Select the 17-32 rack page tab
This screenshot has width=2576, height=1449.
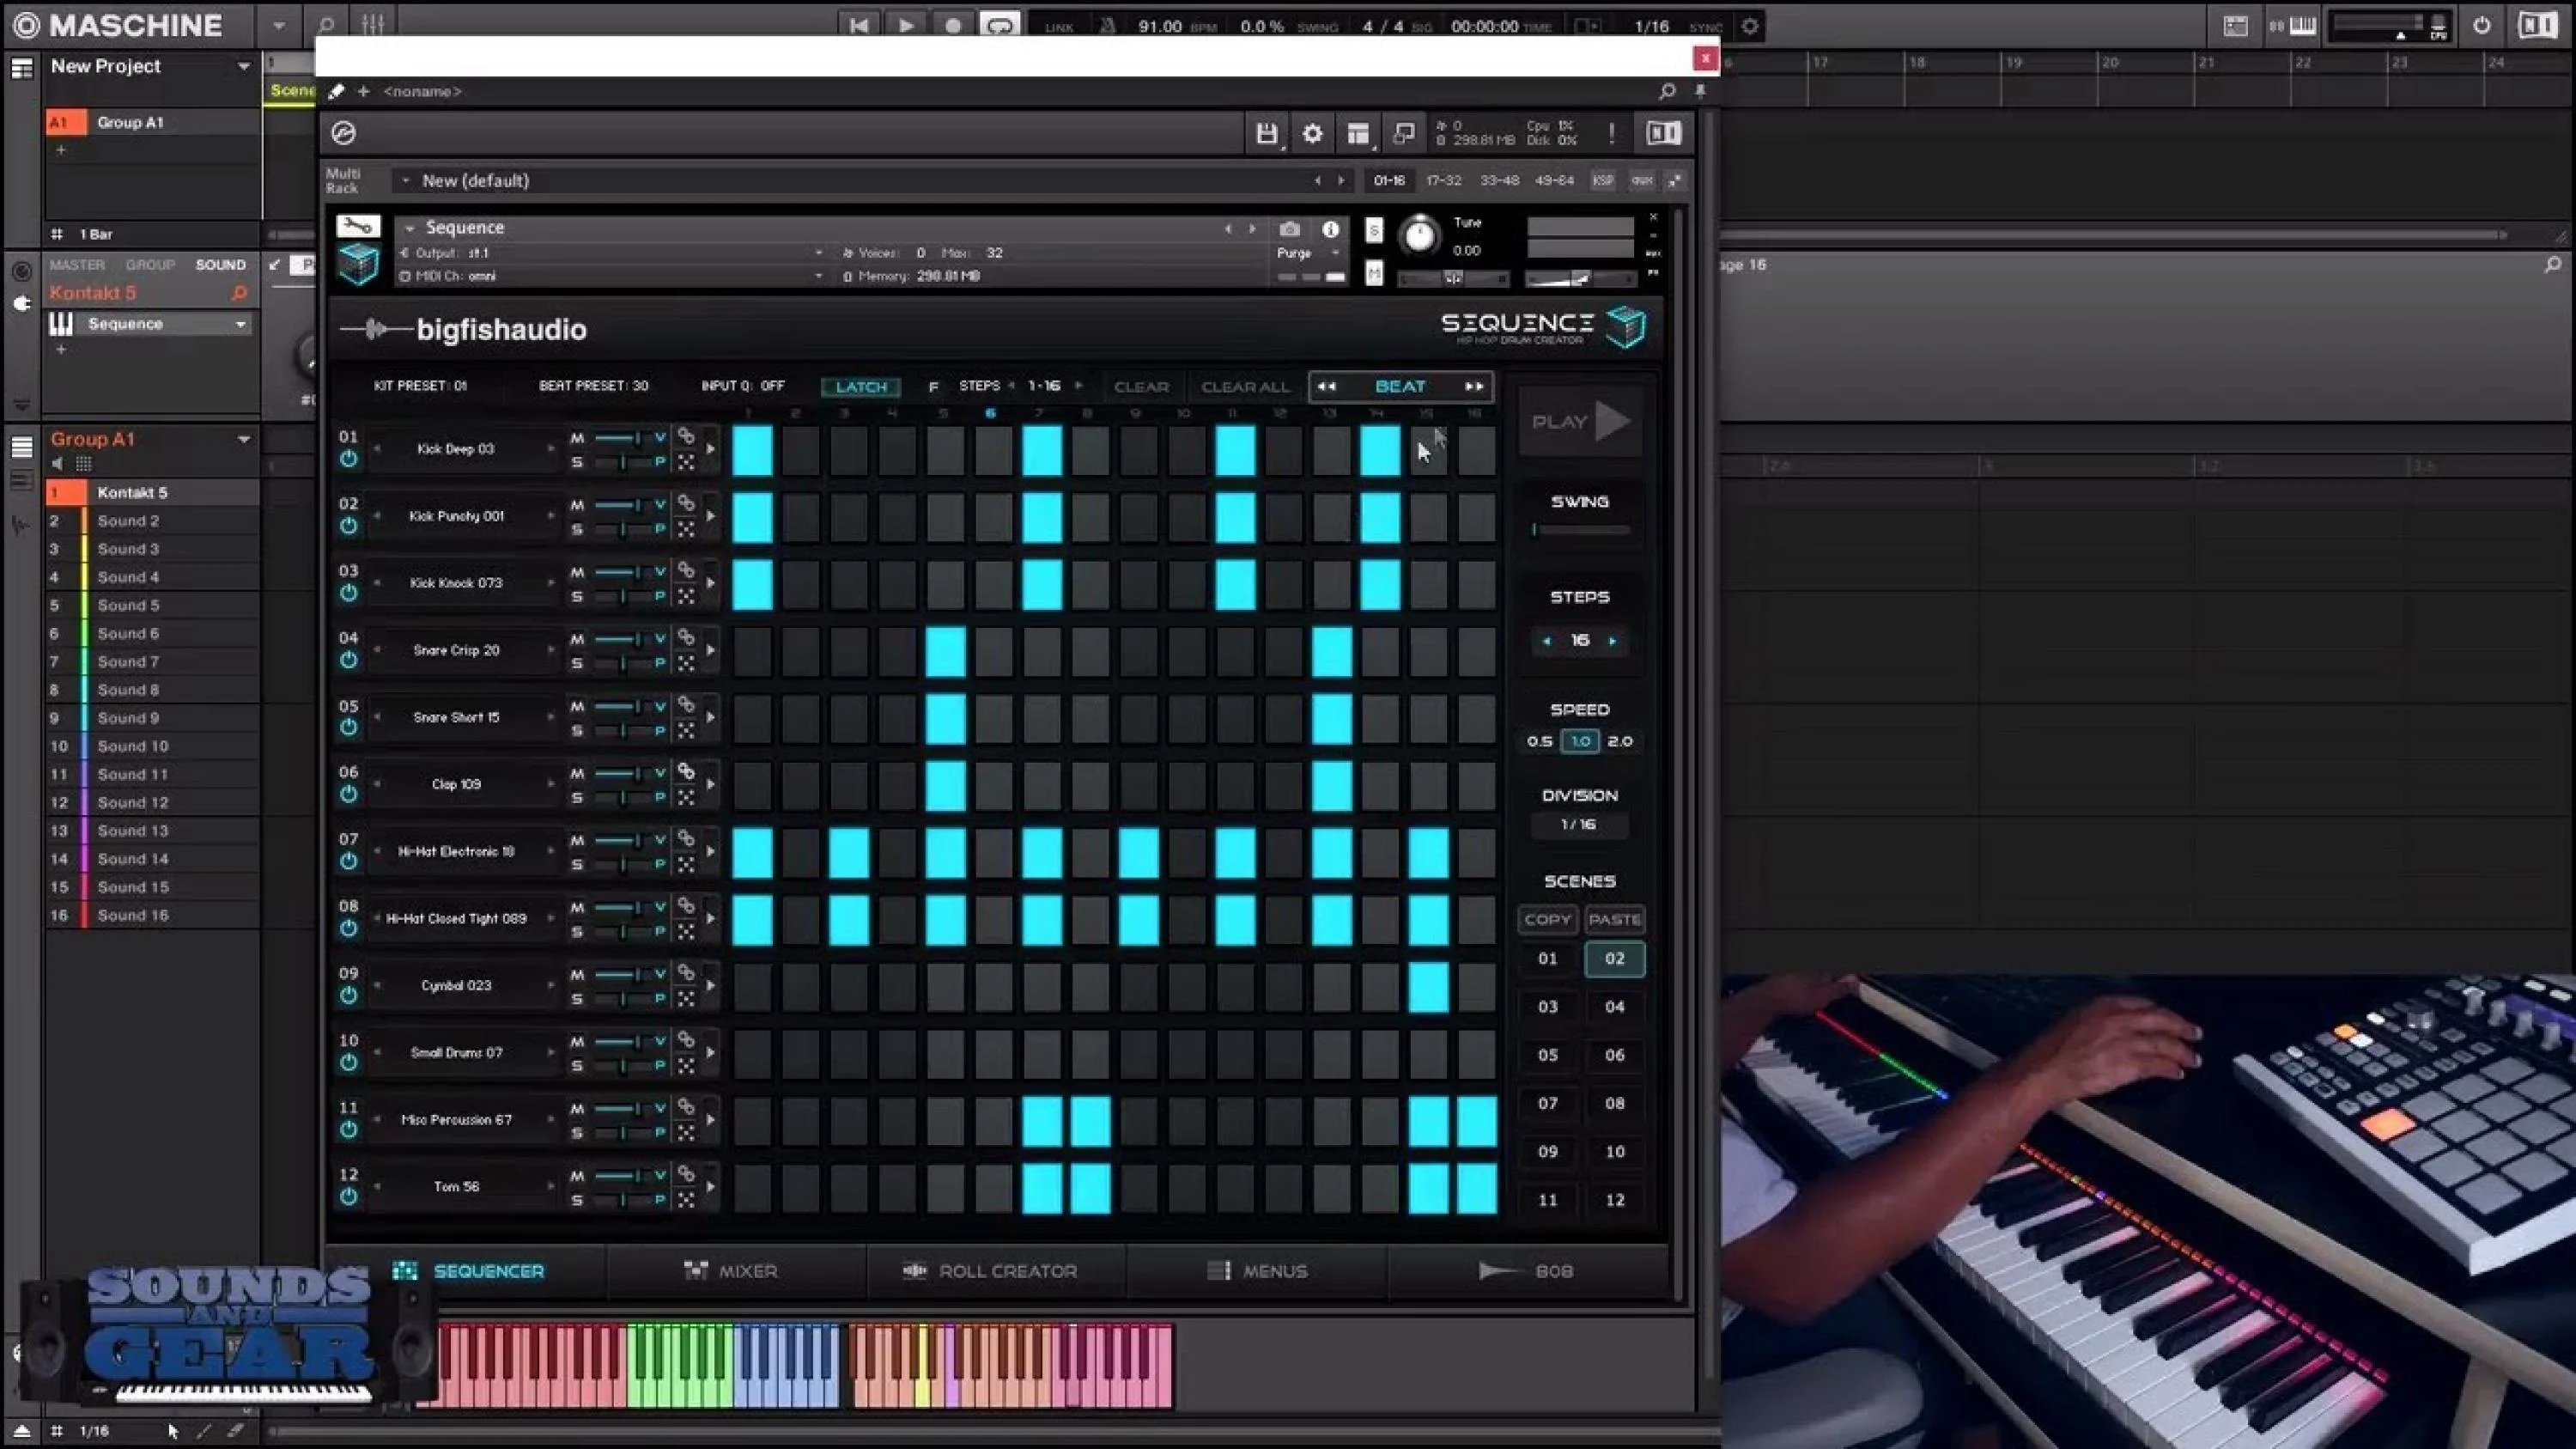(1443, 181)
